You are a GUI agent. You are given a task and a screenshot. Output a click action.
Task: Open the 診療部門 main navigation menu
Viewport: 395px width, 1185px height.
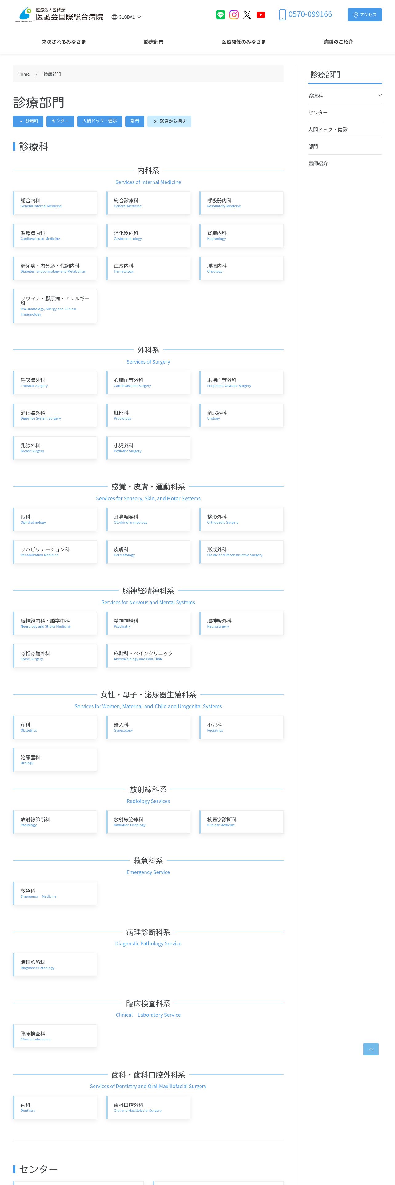click(154, 42)
